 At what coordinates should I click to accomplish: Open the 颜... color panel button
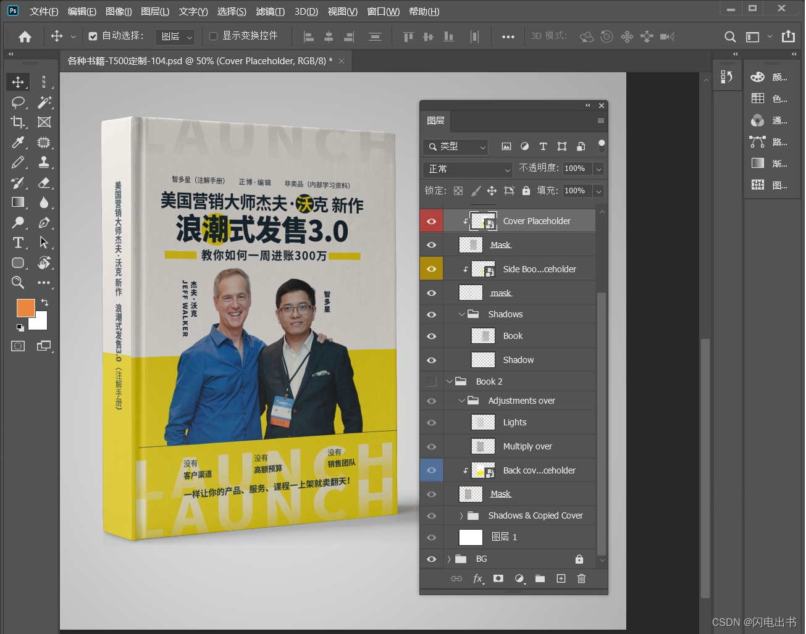pos(769,77)
